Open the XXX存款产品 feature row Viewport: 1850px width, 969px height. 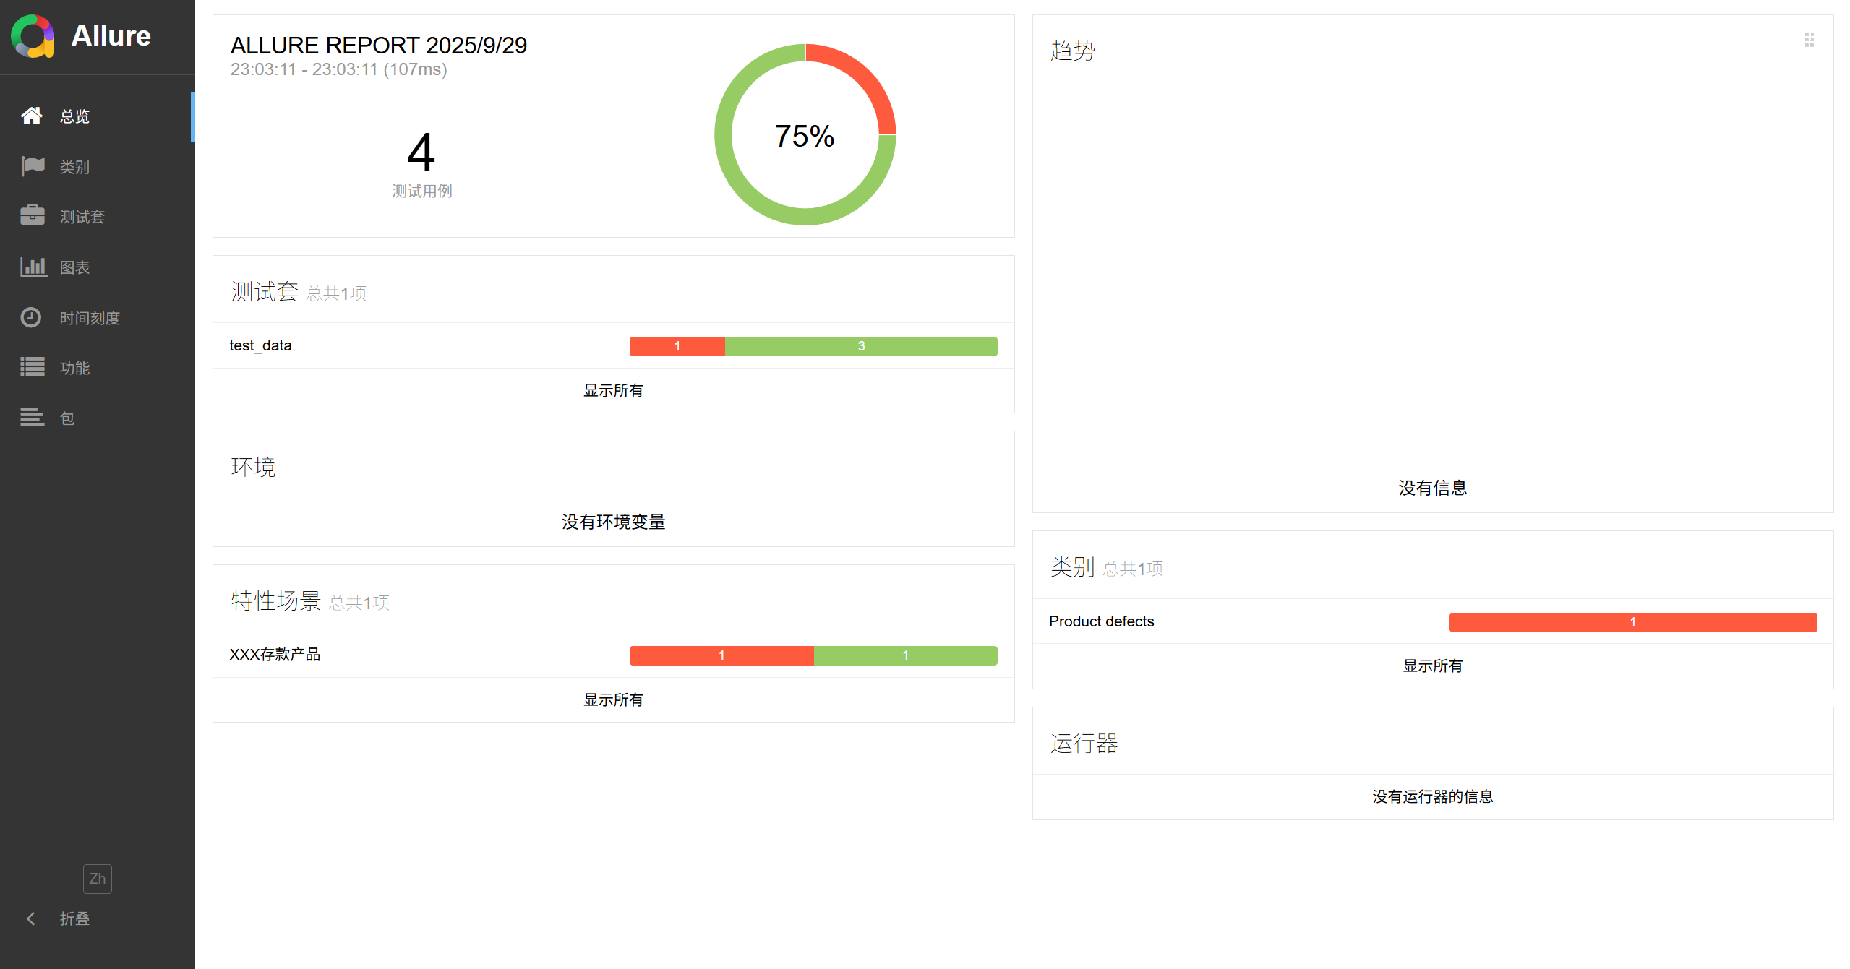[x=275, y=655]
